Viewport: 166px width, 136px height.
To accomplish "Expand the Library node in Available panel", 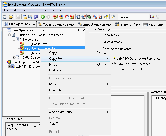I will (154, 98).
